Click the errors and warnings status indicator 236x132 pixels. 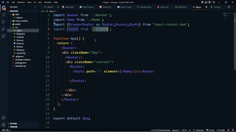coord(6,130)
